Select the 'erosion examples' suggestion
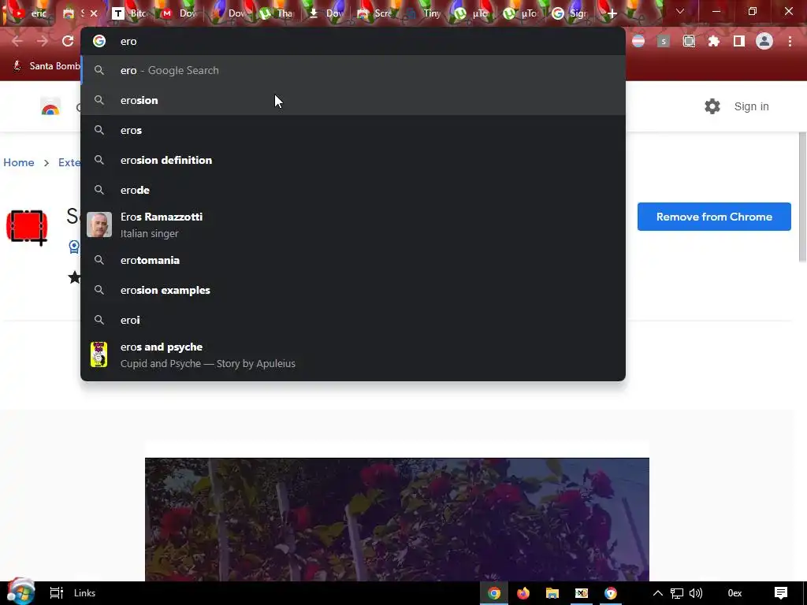Image resolution: width=807 pixels, height=605 pixels. point(353,290)
